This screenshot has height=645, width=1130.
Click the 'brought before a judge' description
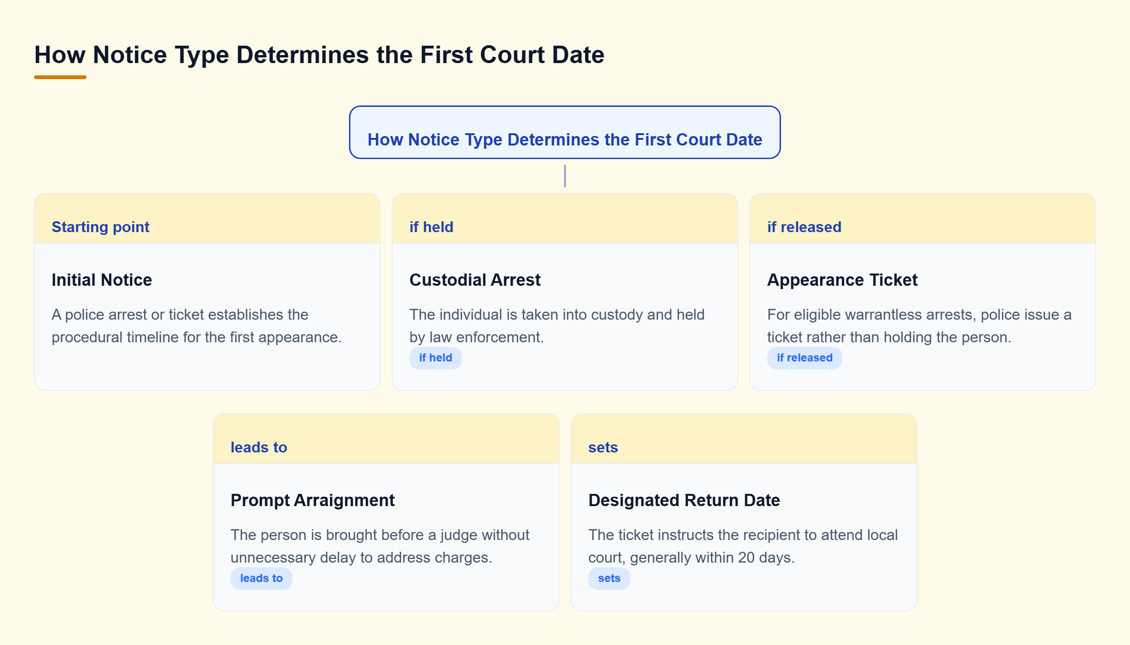point(380,546)
